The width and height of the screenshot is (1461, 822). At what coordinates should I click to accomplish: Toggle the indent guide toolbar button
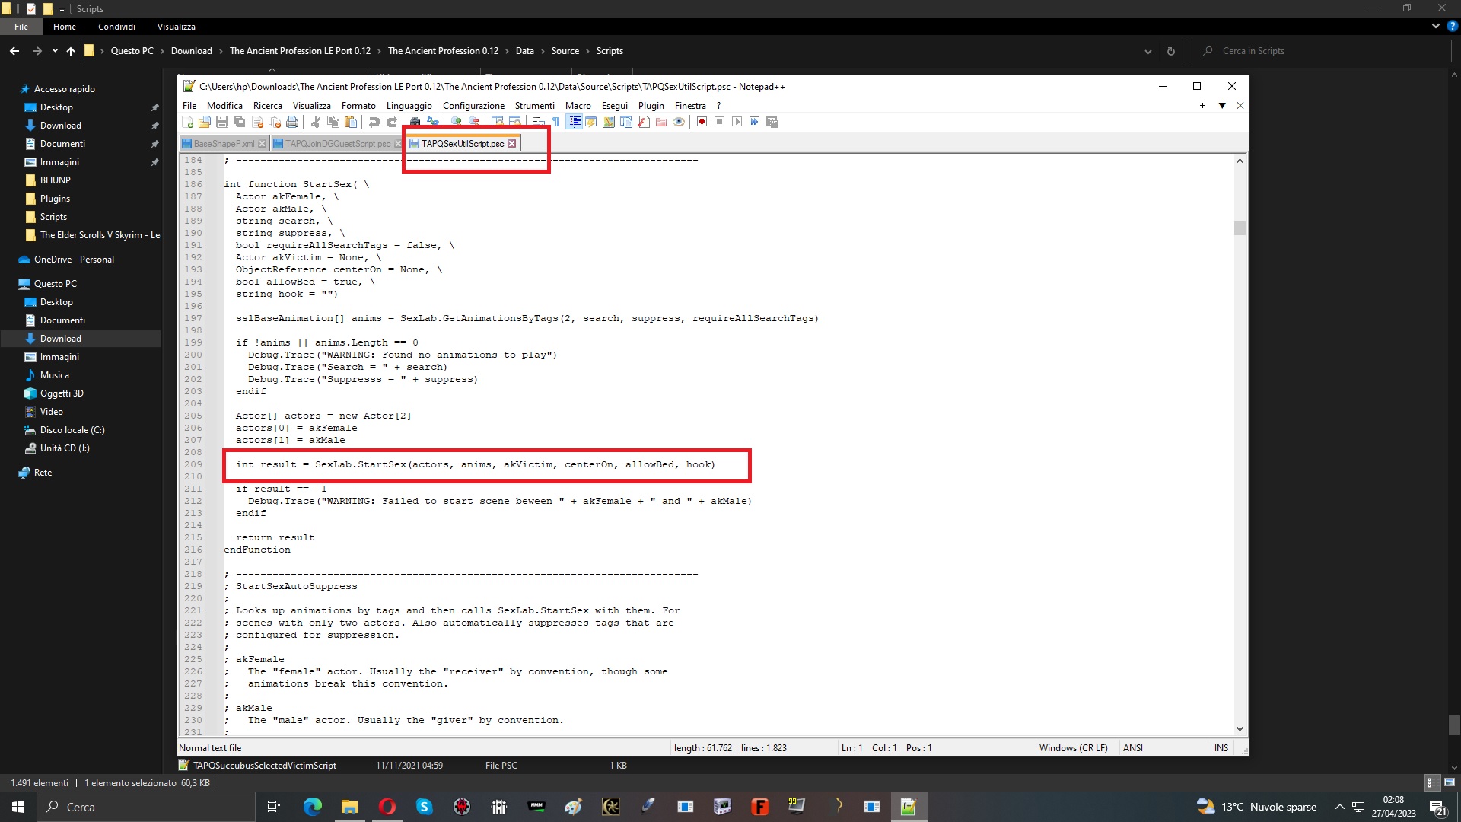pyautogui.click(x=575, y=122)
